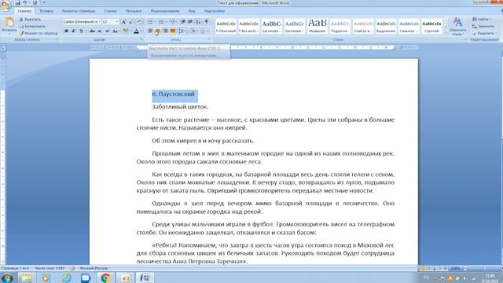
Task: Open the font name dropdown
Action: [100, 22]
